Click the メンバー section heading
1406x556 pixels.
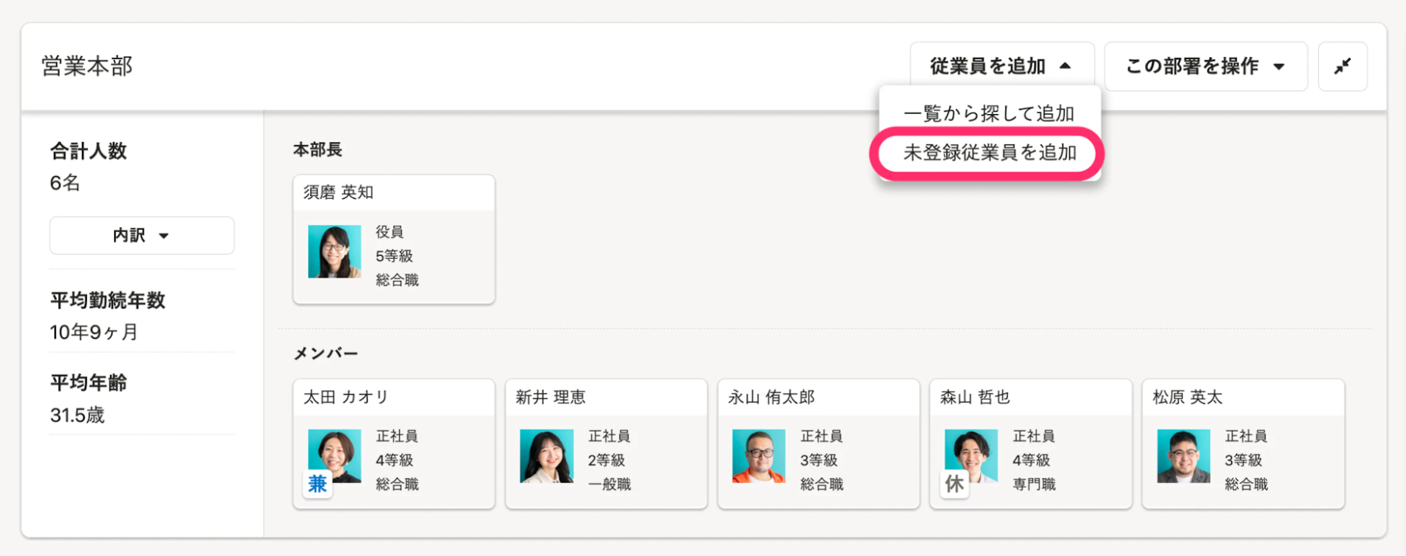tap(326, 353)
